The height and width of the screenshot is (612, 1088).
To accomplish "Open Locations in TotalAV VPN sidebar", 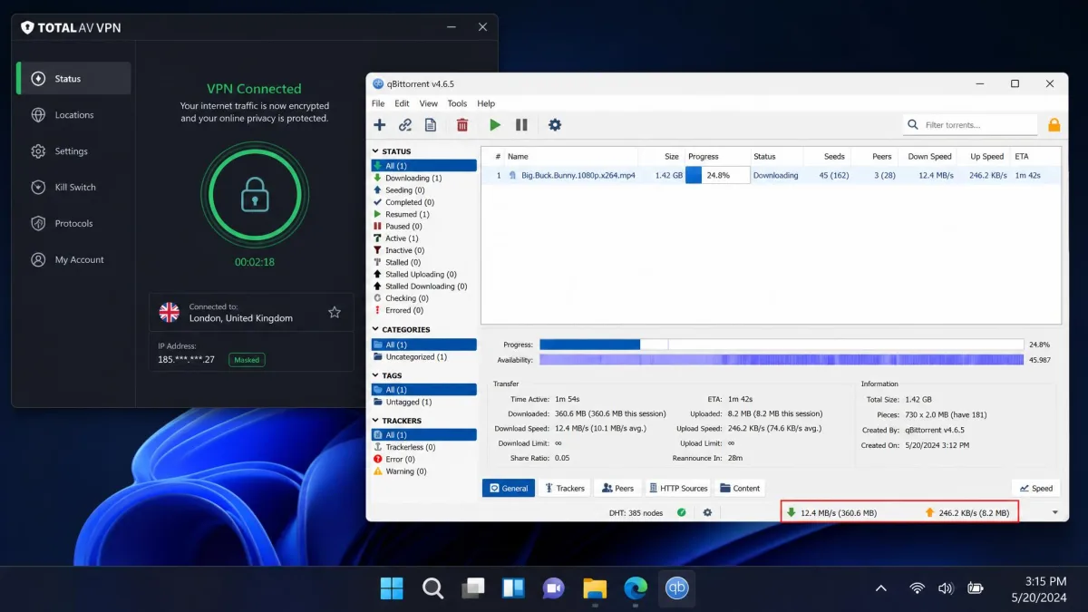I will pos(73,115).
